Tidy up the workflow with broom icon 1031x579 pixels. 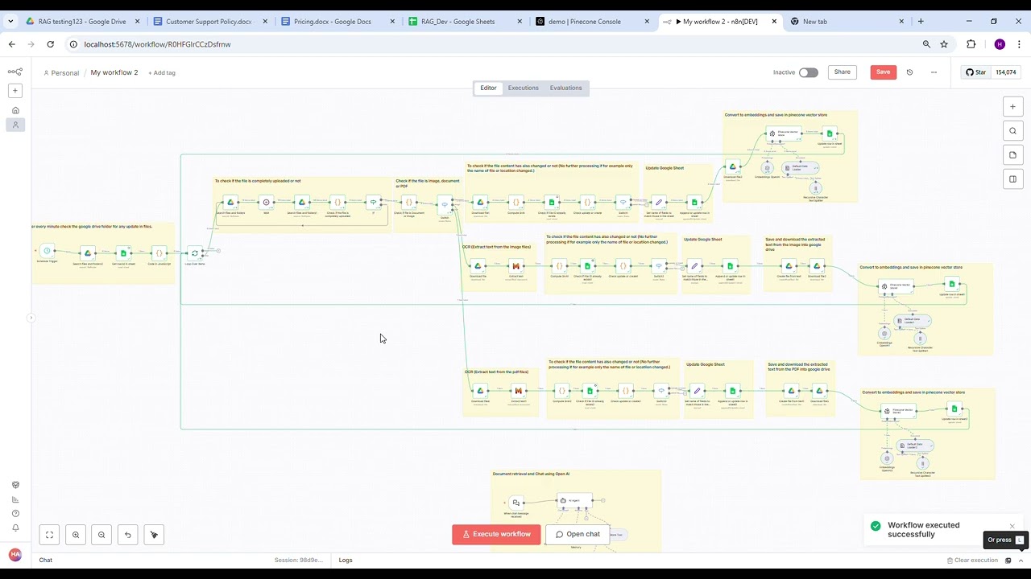click(x=154, y=535)
